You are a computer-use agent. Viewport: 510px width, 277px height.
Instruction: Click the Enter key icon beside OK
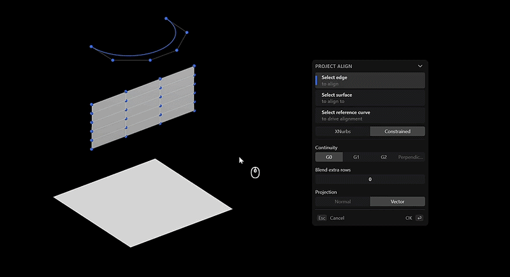click(x=419, y=218)
